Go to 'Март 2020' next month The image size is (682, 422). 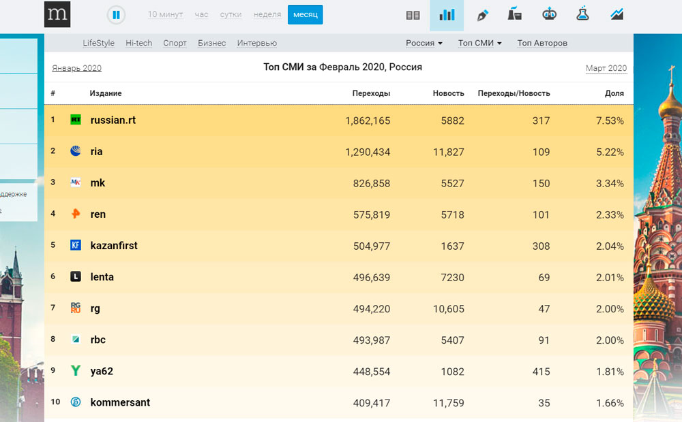606,68
